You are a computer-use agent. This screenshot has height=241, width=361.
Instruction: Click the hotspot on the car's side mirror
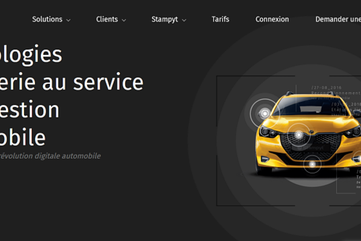pyautogui.click(x=265, y=113)
